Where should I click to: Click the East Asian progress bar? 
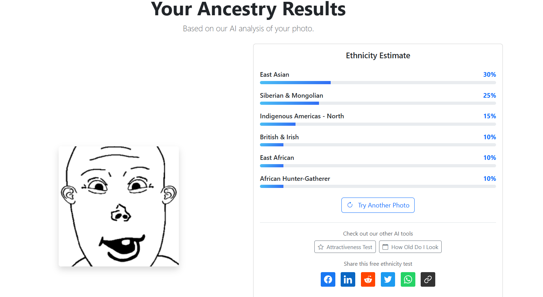pyautogui.click(x=378, y=83)
